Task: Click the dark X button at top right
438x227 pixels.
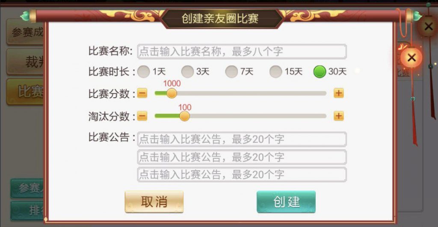Action: (x=428, y=26)
